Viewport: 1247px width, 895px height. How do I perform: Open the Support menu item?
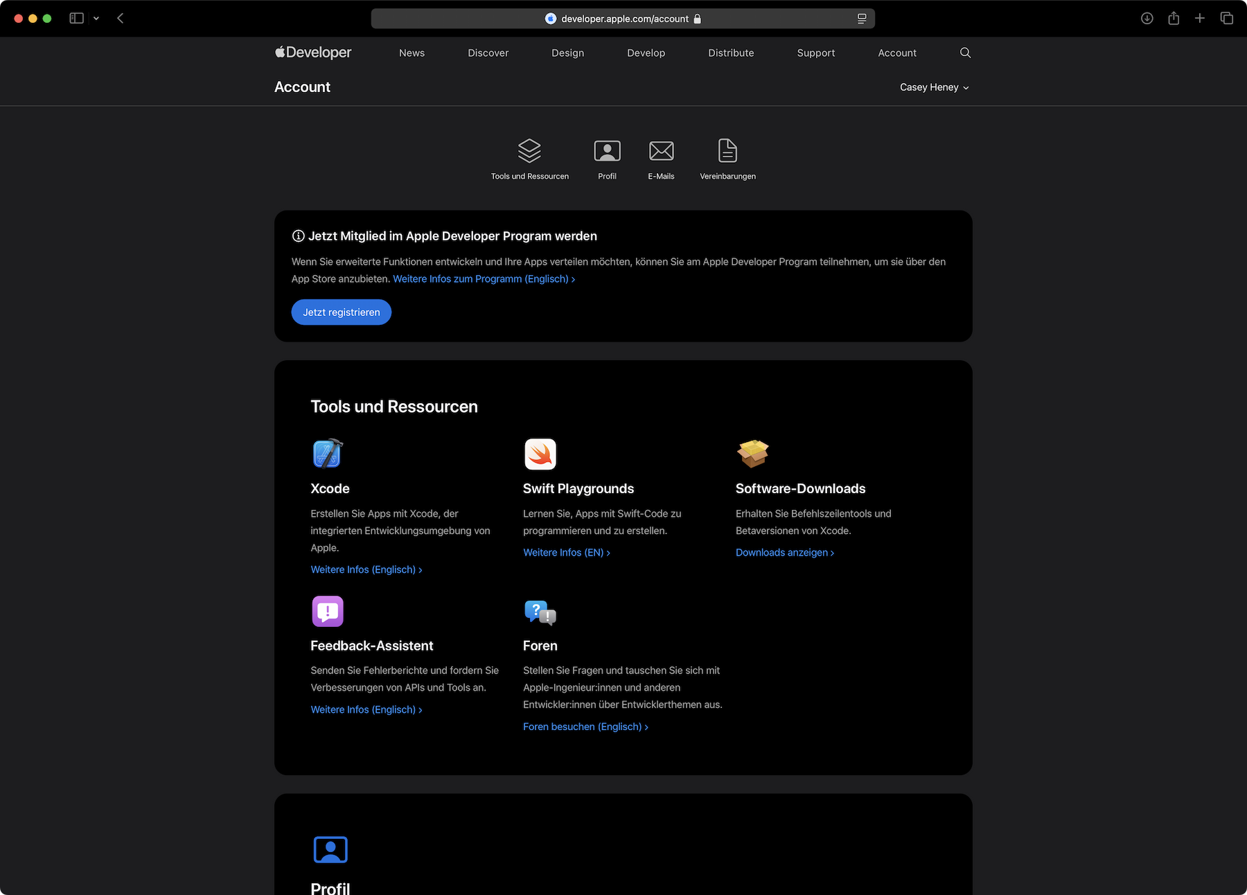816,53
